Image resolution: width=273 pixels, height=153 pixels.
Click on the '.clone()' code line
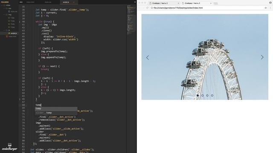tap(46, 31)
